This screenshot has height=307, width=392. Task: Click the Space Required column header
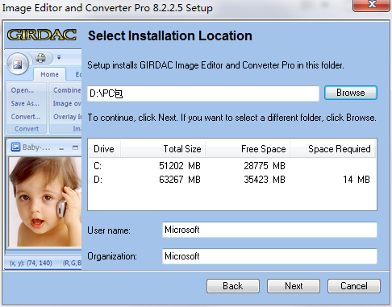tap(332, 149)
